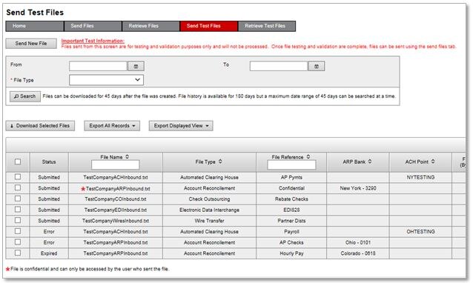Image resolution: width=473 pixels, height=283 pixels.
Task: Toggle the select-all checkbox in table header
Action: pyautogui.click(x=18, y=162)
